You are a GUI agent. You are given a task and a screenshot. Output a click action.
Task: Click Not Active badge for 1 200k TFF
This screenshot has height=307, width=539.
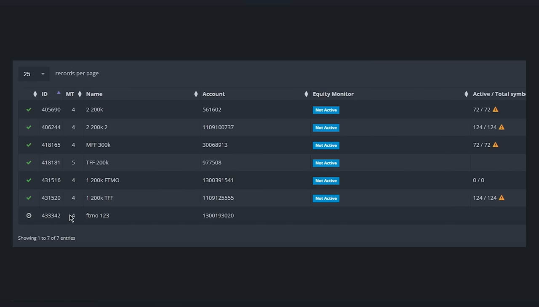click(326, 198)
